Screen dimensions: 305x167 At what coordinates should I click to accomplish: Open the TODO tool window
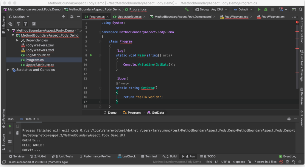208,156
